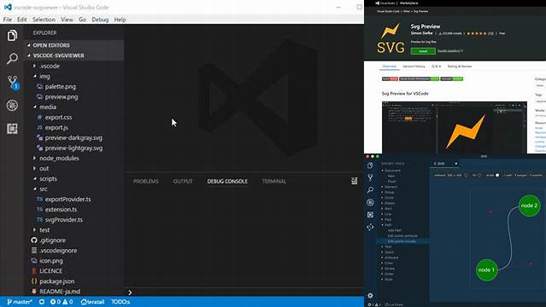Switch to the PROBLEMS panel tab
This screenshot has height=307, width=546.
(x=146, y=181)
